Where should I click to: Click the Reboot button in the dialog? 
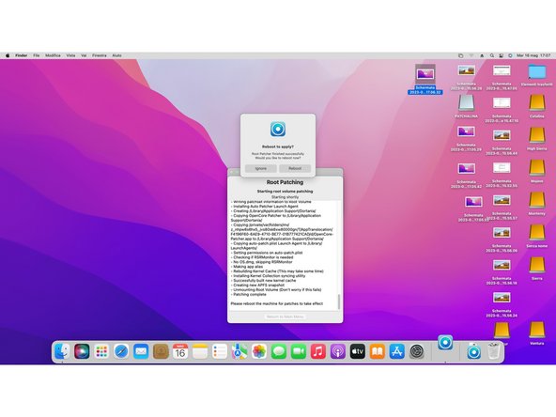(x=295, y=168)
